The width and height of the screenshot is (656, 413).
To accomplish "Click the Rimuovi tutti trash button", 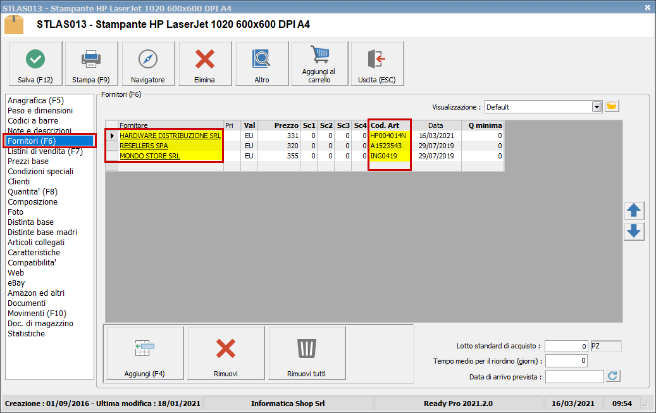I will tap(306, 352).
